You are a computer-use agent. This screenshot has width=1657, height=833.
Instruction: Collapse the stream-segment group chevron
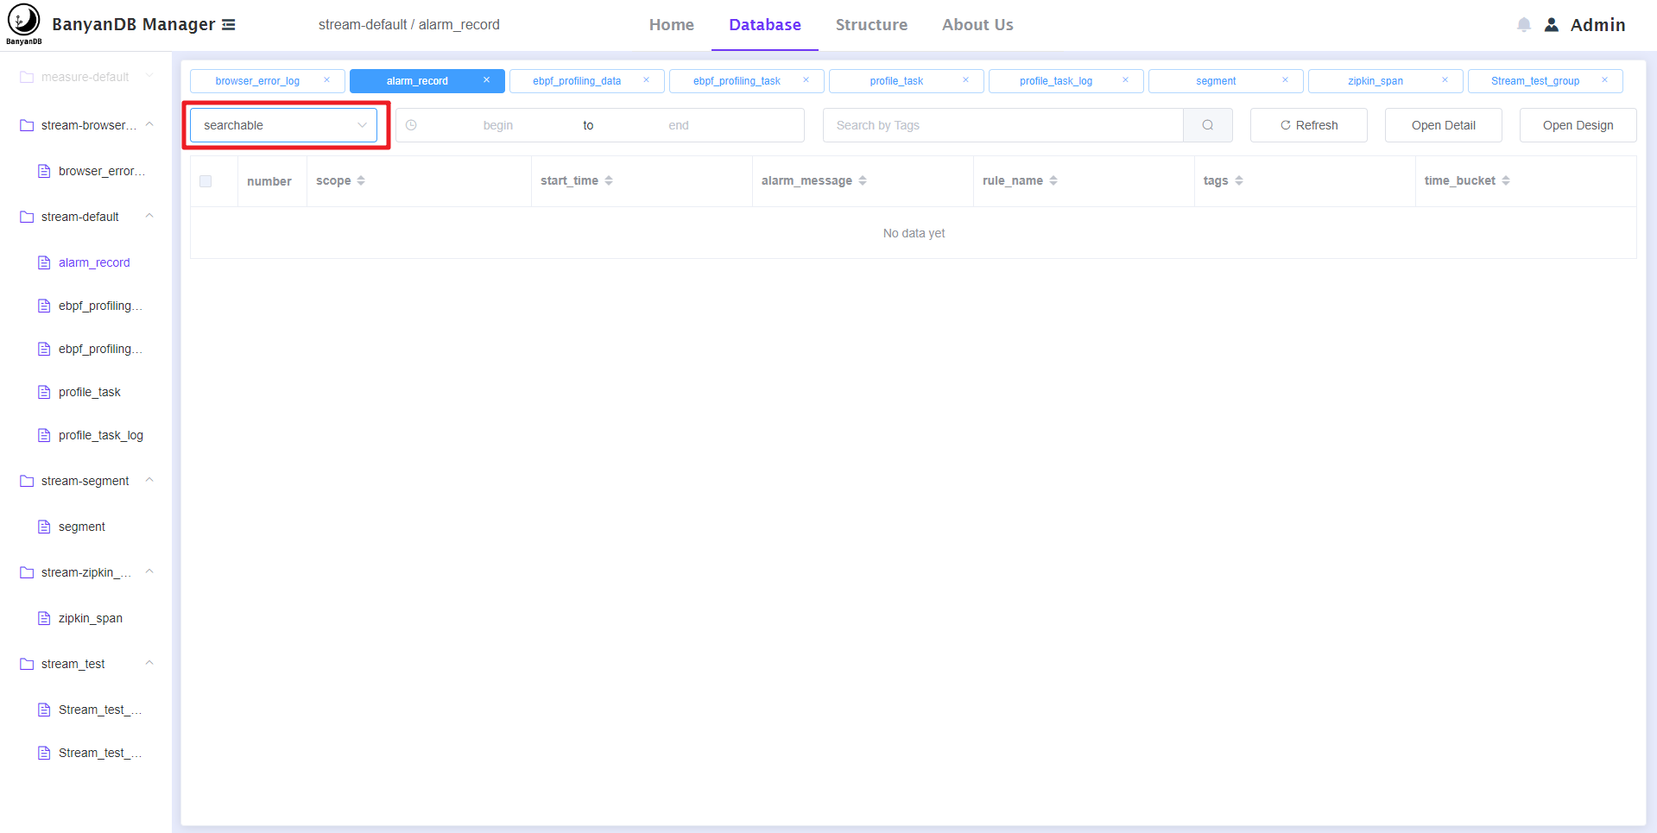point(149,480)
